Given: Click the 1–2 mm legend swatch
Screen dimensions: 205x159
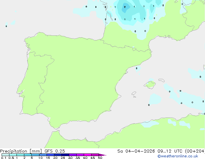Looking at the screenshot, I should pos(20,155).
